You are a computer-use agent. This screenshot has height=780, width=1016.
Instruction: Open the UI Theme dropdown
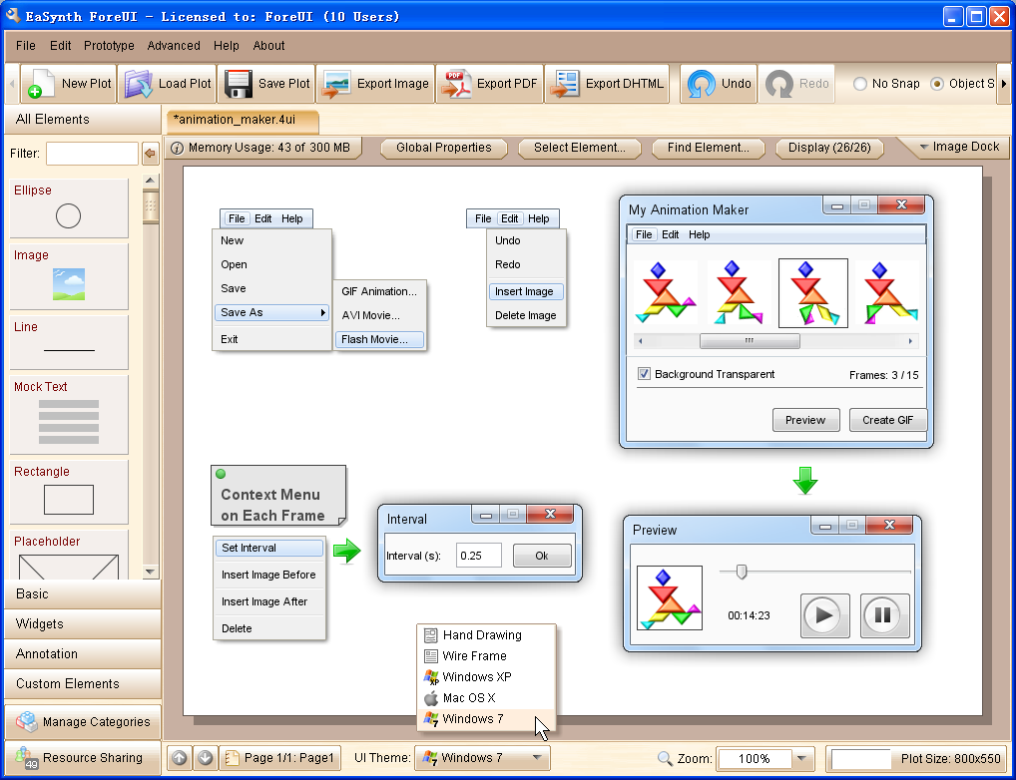[482, 758]
